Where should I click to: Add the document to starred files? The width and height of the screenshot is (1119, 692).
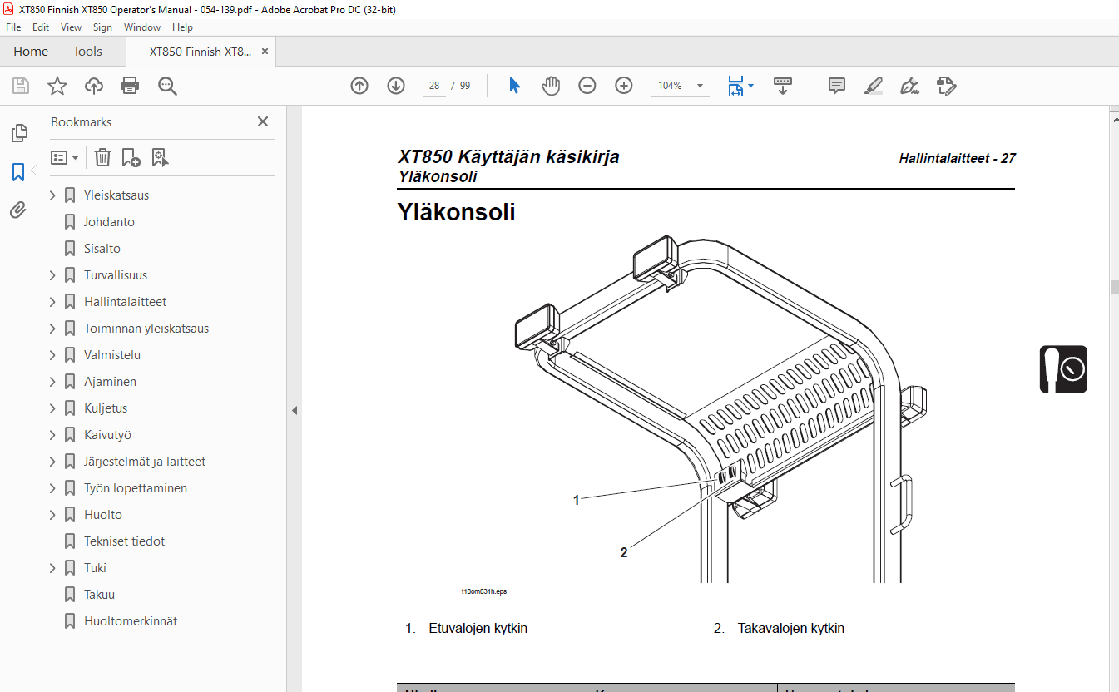tap(57, 86)
